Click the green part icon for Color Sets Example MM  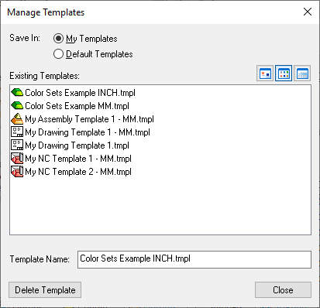point(17,105)
